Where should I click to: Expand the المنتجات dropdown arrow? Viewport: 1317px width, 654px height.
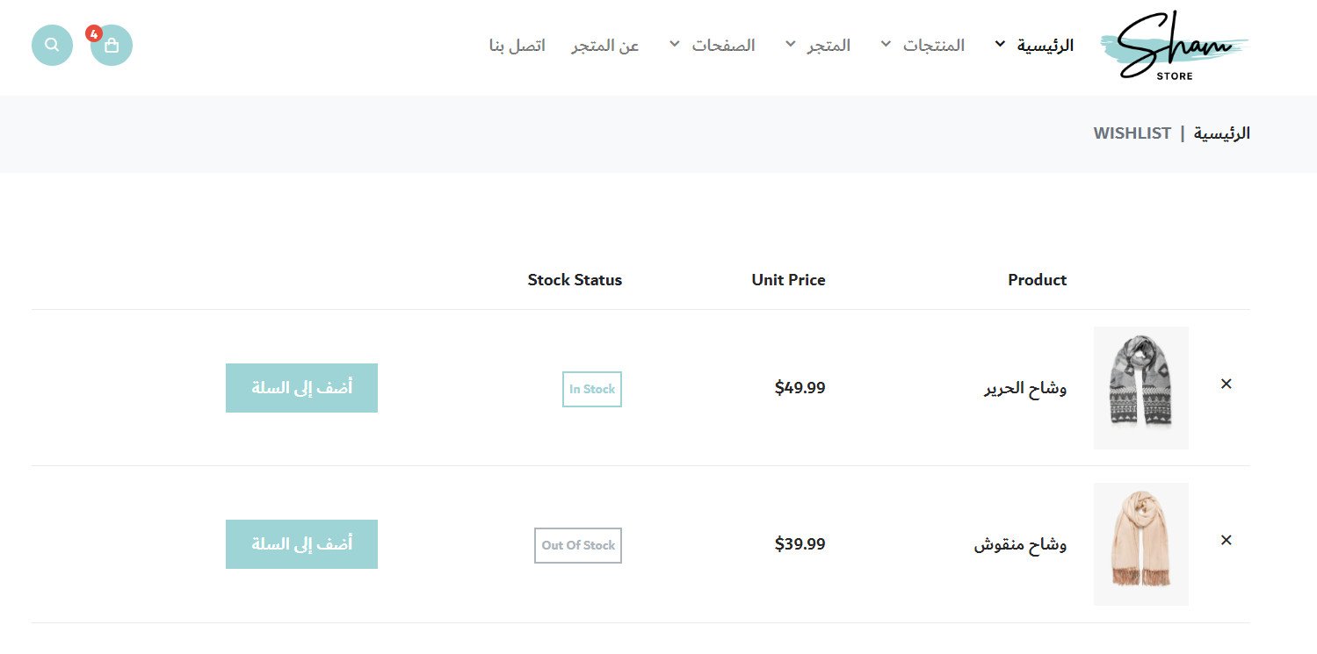point(886,44)
